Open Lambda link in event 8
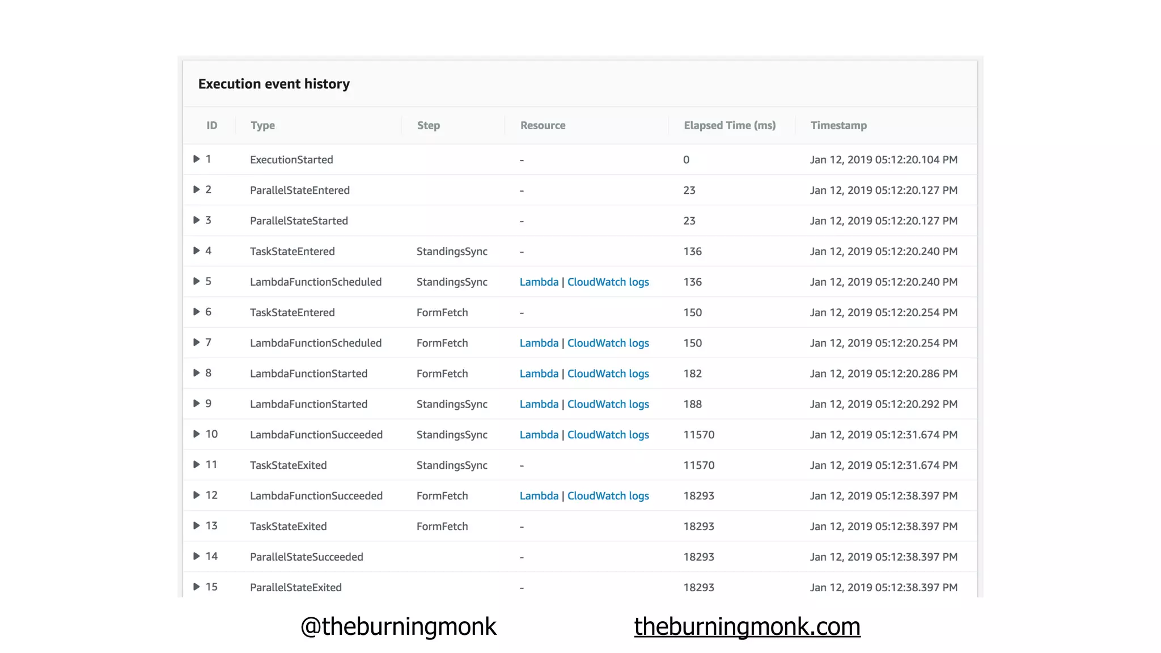The width and height of the screenshot is (1161, 653). click(x=539, y=374)
